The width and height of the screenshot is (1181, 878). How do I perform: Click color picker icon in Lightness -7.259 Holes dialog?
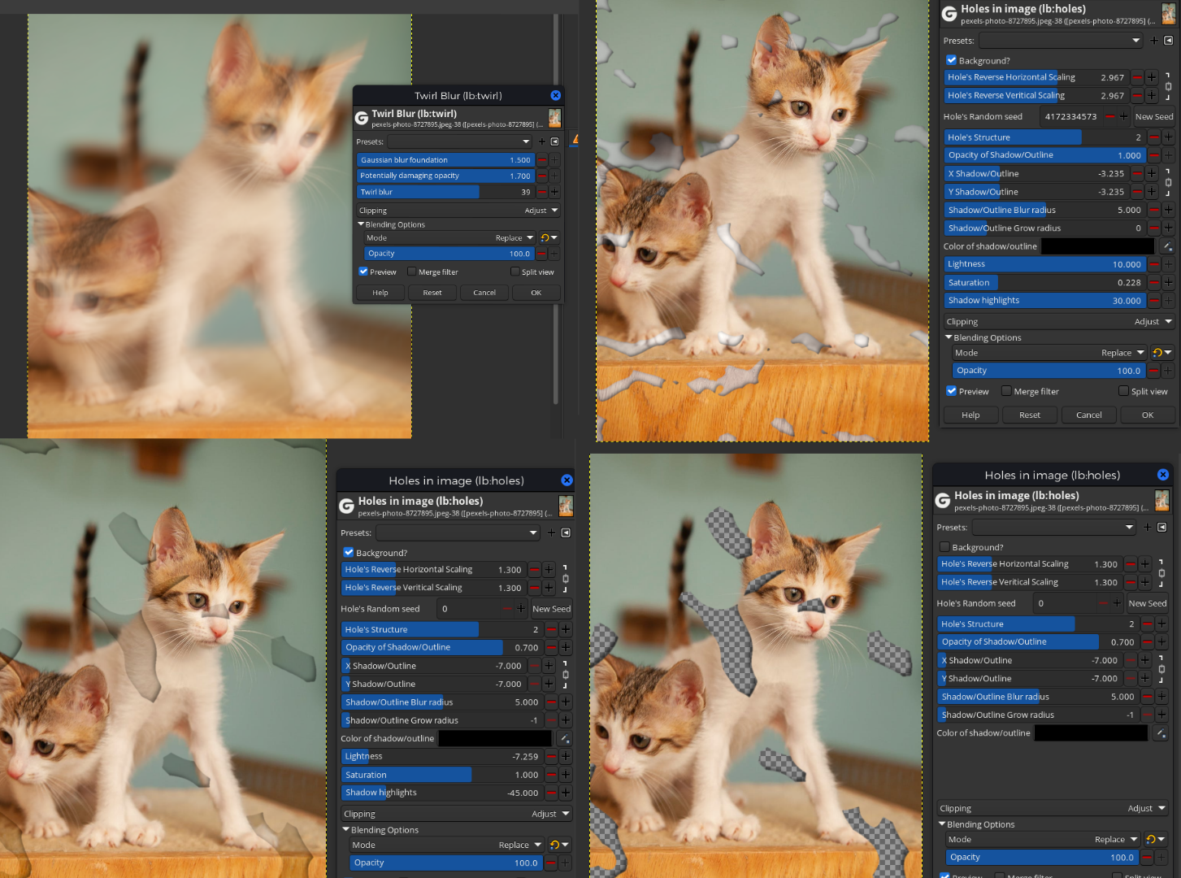click(565, 739)
